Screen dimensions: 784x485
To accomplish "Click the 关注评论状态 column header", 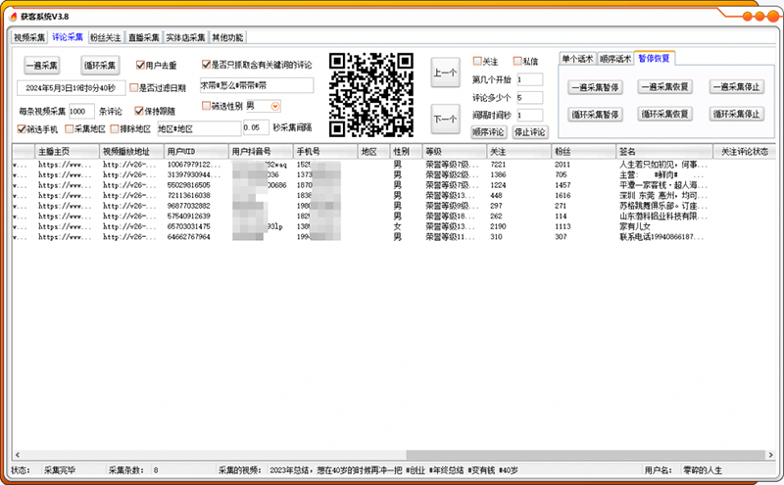I will click(x=745, y=152).
